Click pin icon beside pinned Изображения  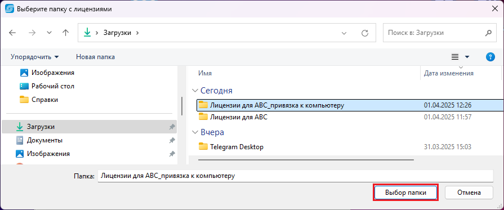172,154
